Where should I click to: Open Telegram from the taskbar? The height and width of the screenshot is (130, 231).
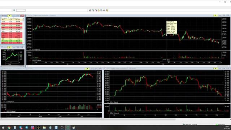[x=27, y=127]
